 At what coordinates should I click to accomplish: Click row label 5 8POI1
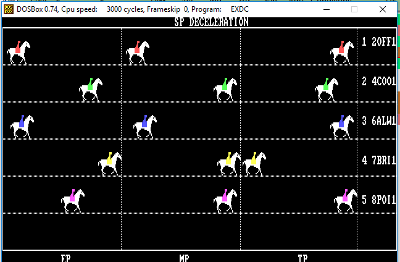tap(378, 200)
